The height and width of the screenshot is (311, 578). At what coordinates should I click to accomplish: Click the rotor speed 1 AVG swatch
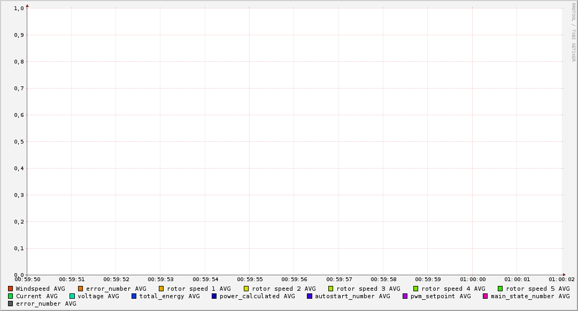(x=161, y=289)
